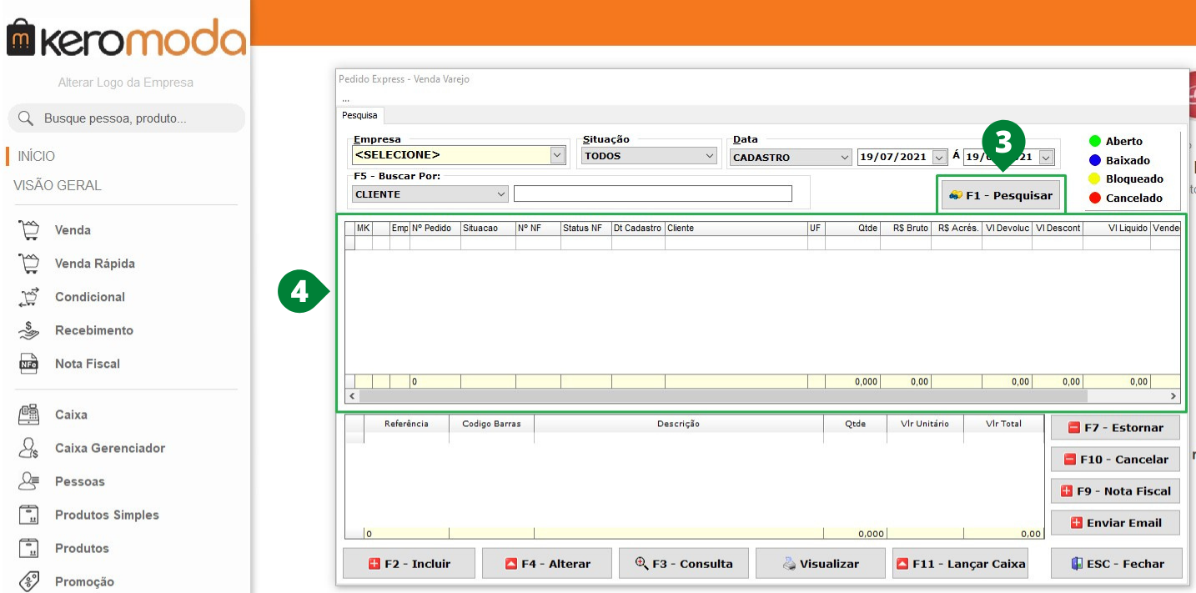This screenshot has width=1196, height=593.
Task: Click Alterar Logo da Empresa link
Action: tap(126, 83)
